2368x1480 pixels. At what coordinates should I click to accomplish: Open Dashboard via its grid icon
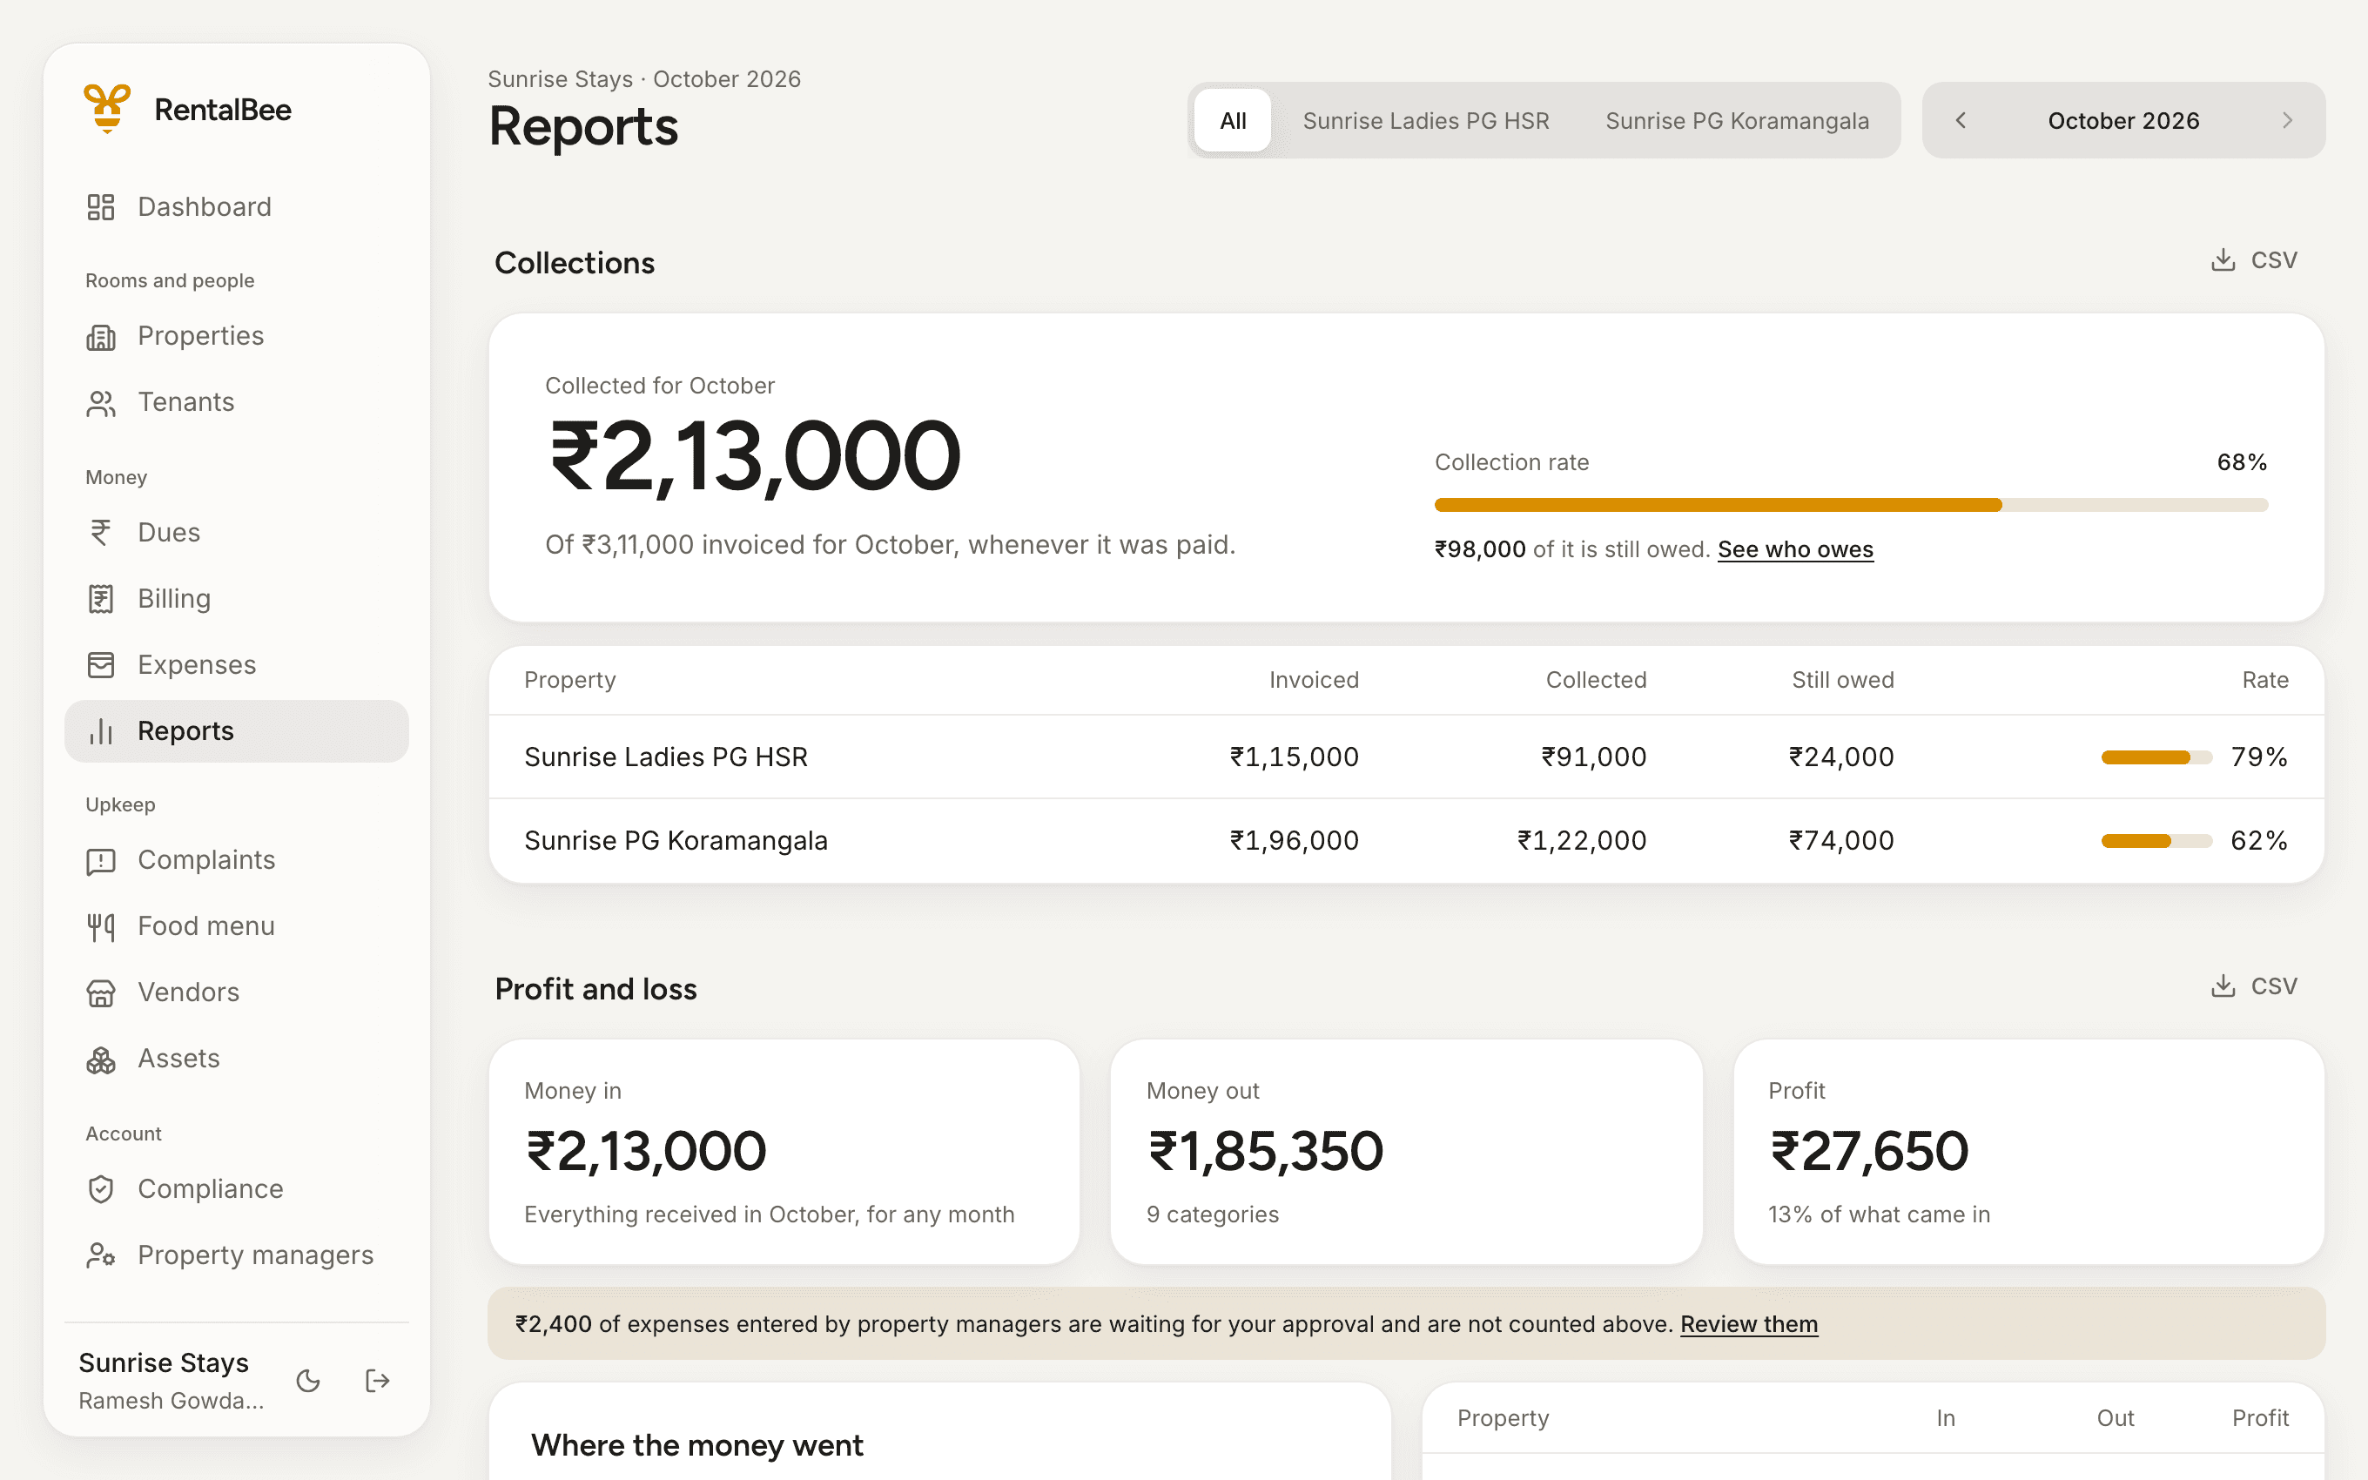click(x=101, y=206)
